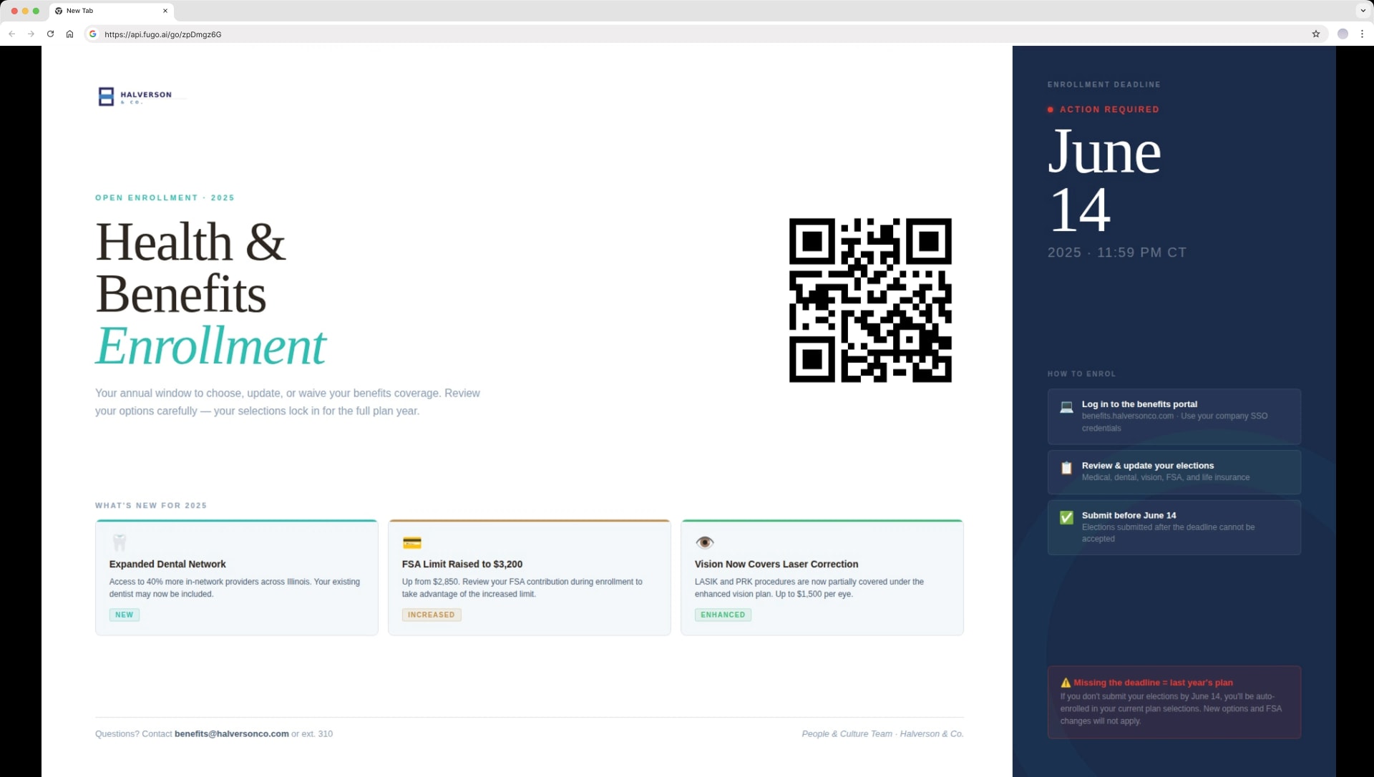Click the INCREASED badge on FSA card
This screenshot has width=1374, height=777.
tap(432, 615)
